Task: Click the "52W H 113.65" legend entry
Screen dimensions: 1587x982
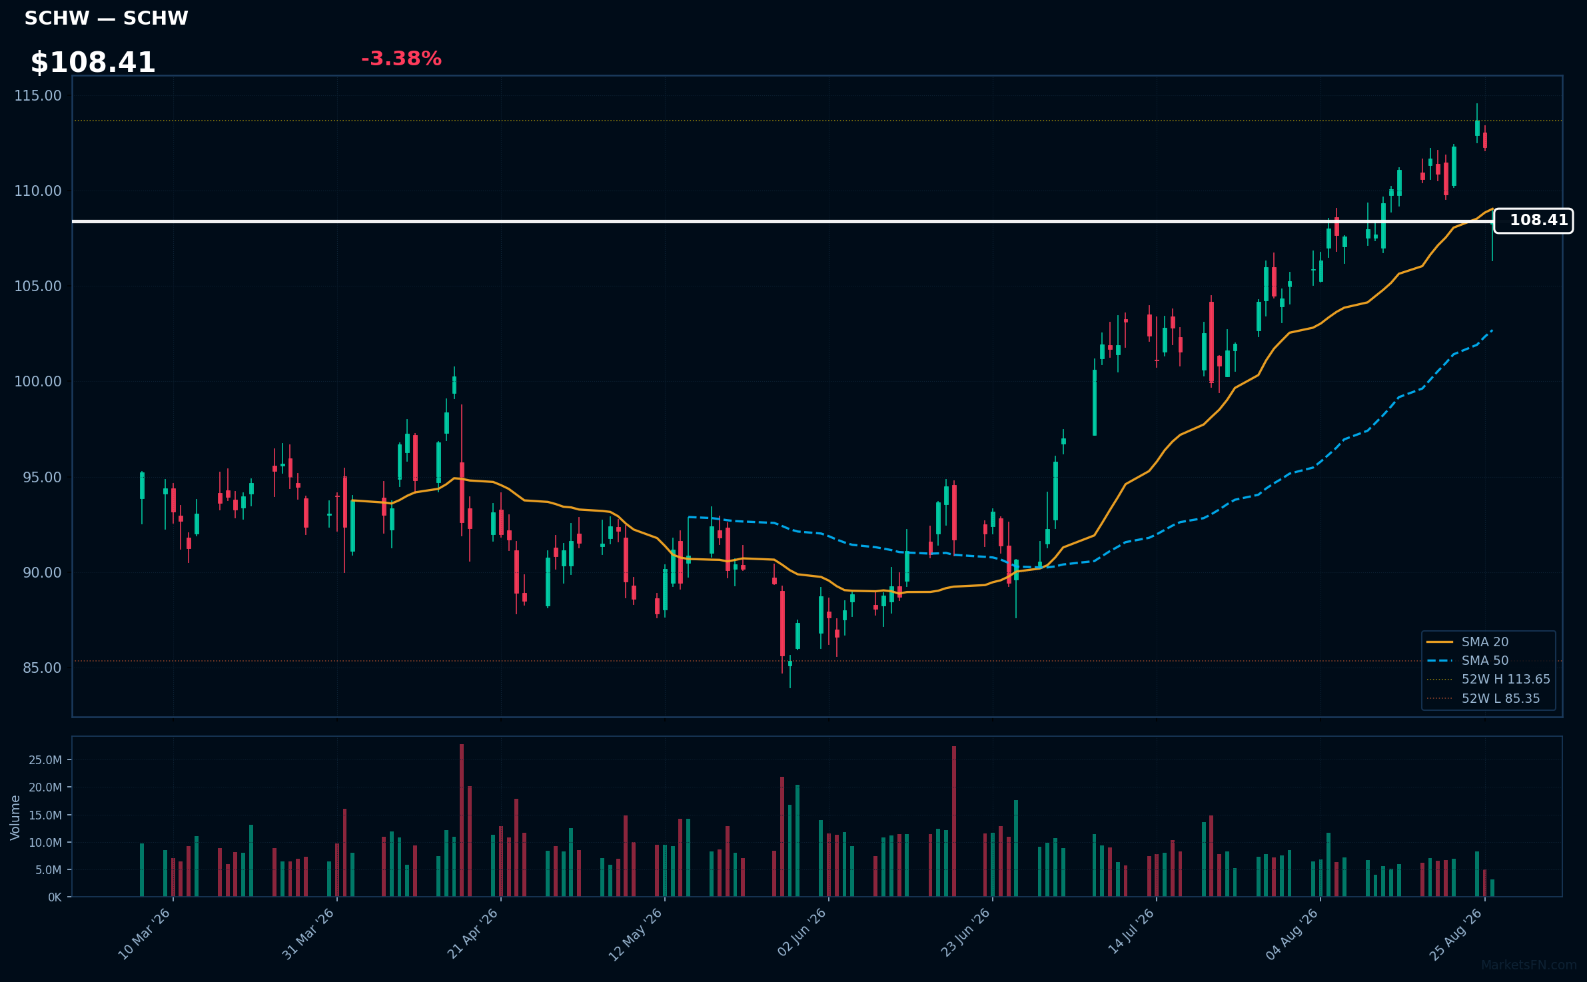Action: (1506, 680)
